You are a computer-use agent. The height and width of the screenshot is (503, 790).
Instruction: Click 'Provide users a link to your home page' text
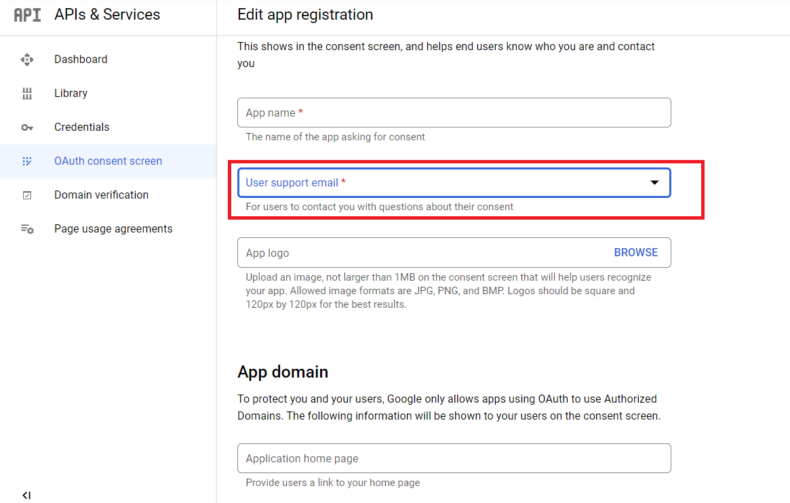pyautogui.click(x=332, y=483)
